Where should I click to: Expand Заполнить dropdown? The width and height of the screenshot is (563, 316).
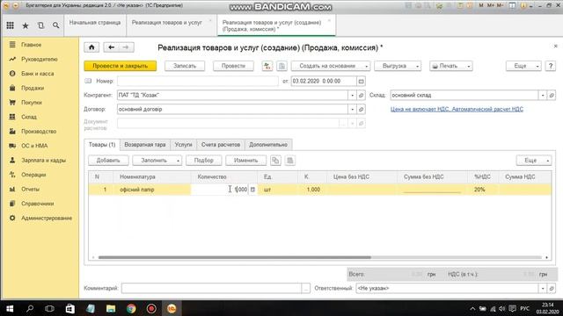[157, 161]
